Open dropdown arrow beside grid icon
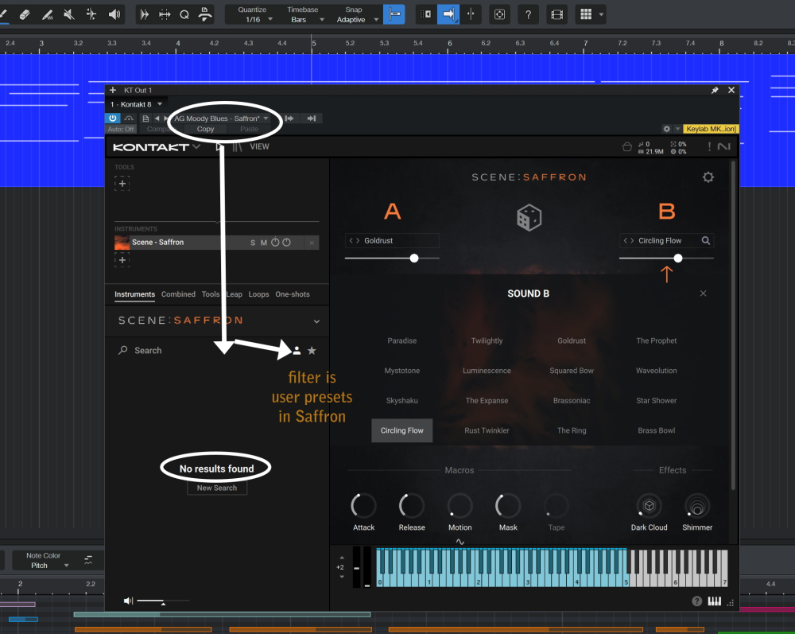The height and width of the screenshot is (634, 795). [601, 14]
